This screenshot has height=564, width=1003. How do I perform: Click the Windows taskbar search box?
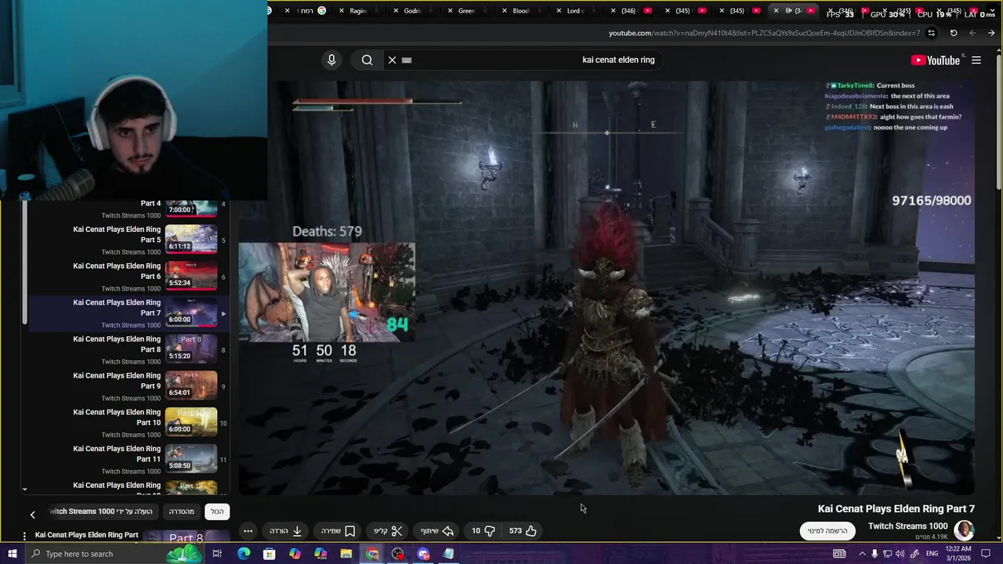pos(114,554)
